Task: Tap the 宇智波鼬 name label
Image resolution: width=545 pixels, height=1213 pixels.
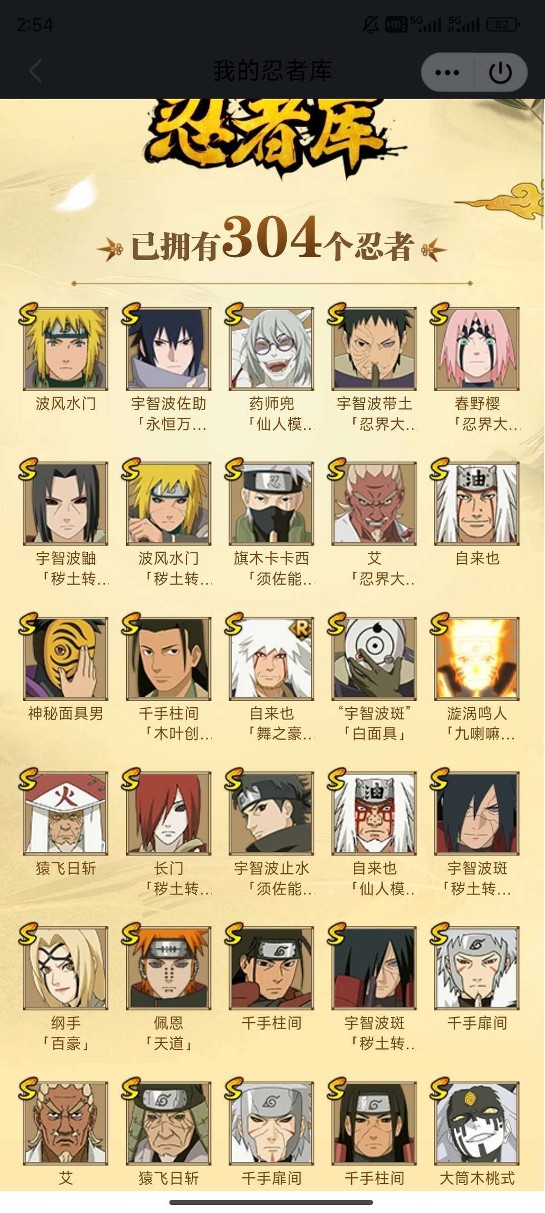Action: (66, 559)
